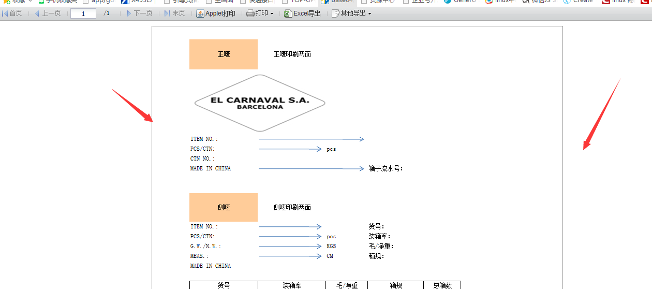Click the 货号 table column header

click(224, 285)
